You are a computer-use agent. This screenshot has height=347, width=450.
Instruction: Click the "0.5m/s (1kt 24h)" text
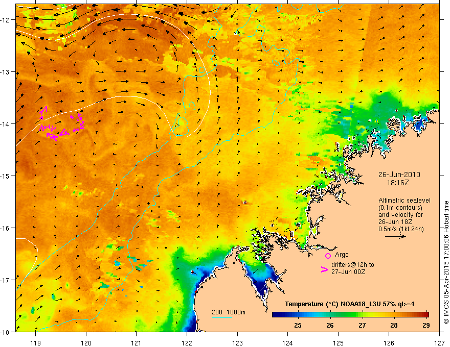pos(401,229)
